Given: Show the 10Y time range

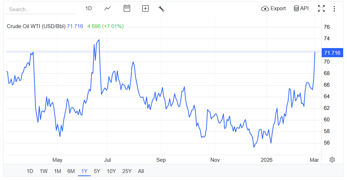Looking at the screenshot, I should (111, 171).
